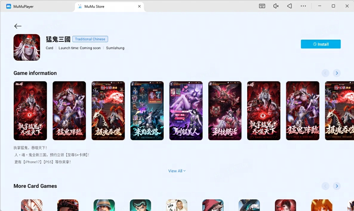Expand description with View All
The width and height of the screenshot is (354, 211).
(177, 171)
